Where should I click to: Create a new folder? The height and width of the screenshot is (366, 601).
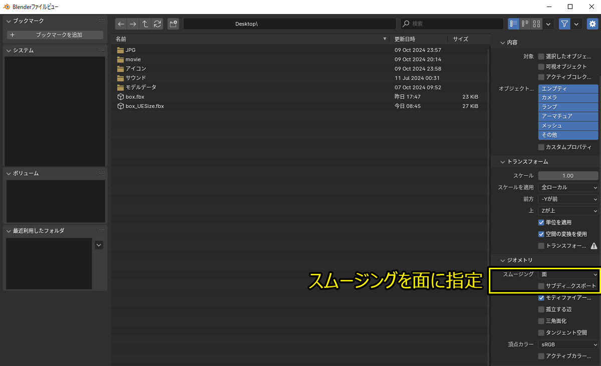coord(173,24)
